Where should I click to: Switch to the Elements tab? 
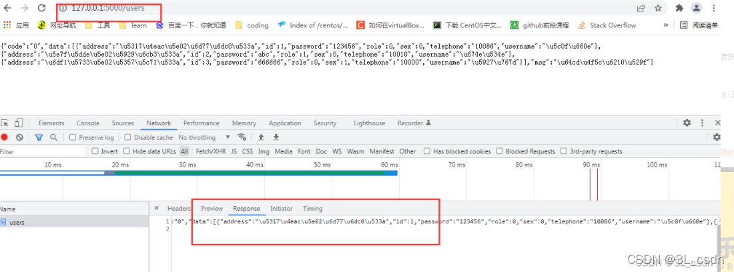[51, 123]
